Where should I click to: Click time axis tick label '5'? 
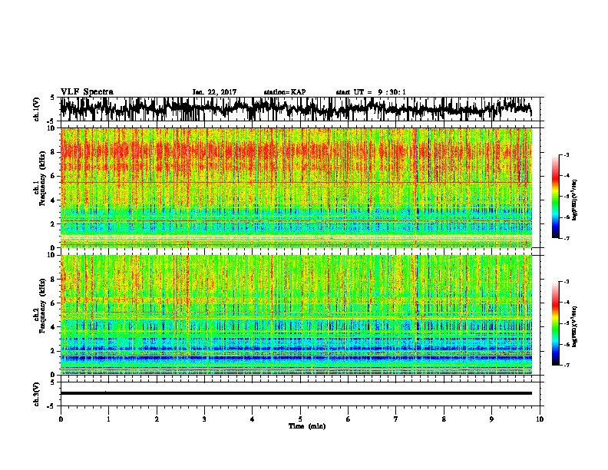pyautogui.click(x=300, y=419)
